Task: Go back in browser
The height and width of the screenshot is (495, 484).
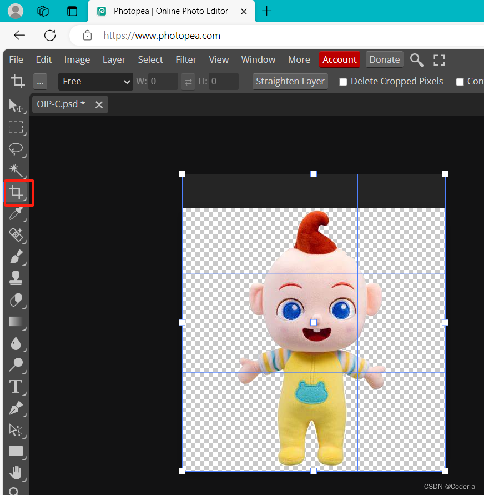Action: pyautogui.click(x=19, y=35)
